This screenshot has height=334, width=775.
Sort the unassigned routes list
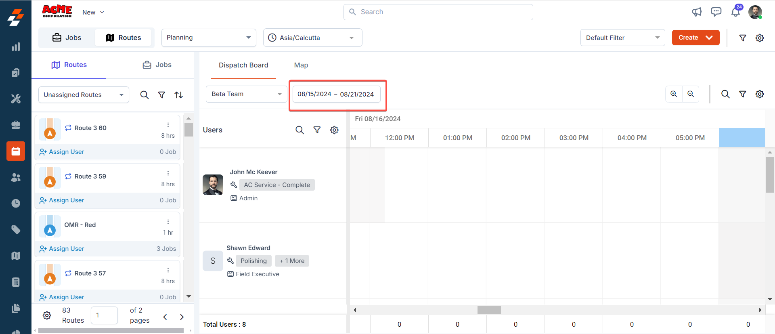click(x=179, y=95)
